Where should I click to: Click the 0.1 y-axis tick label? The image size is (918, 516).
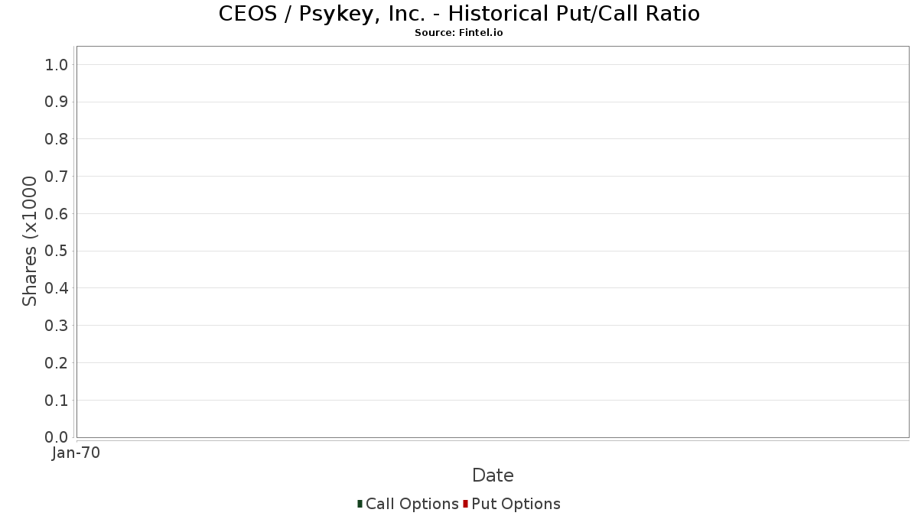[x=57, y=400]
